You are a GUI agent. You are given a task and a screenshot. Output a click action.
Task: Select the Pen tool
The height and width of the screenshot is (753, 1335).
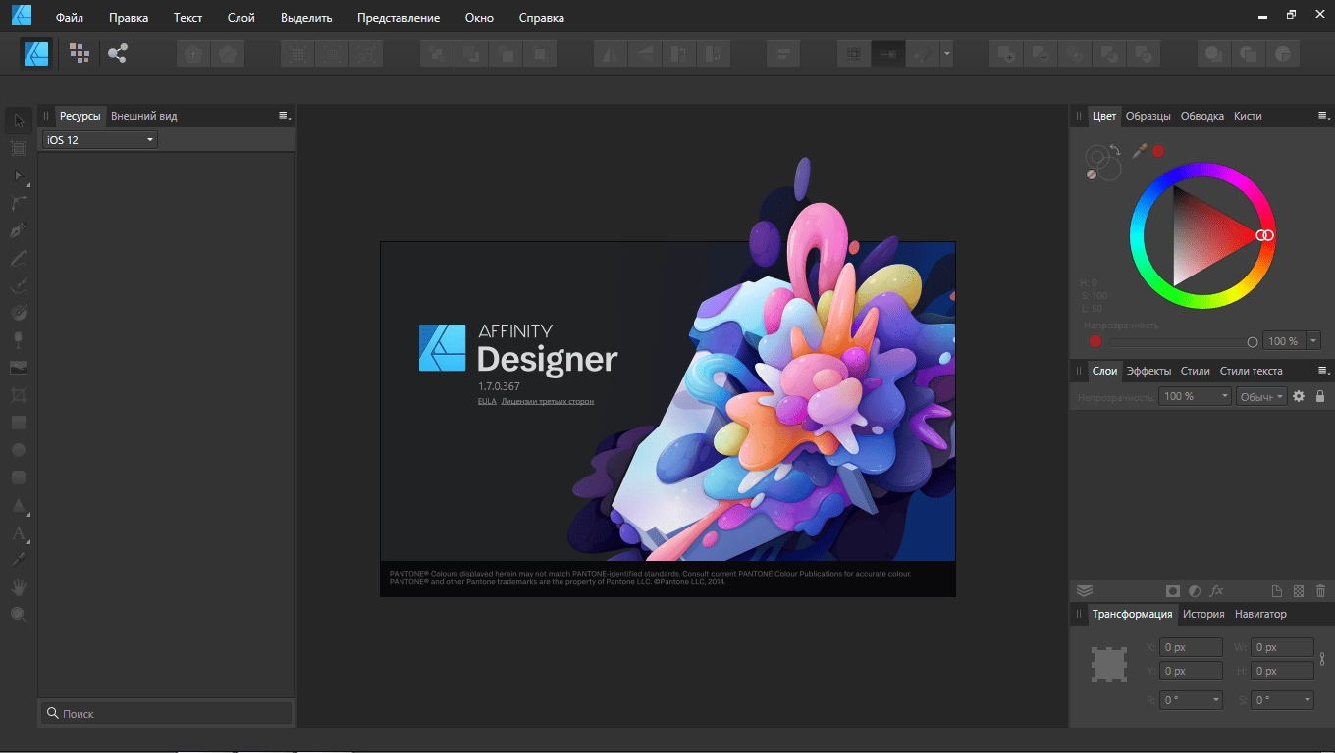[18, 230]
